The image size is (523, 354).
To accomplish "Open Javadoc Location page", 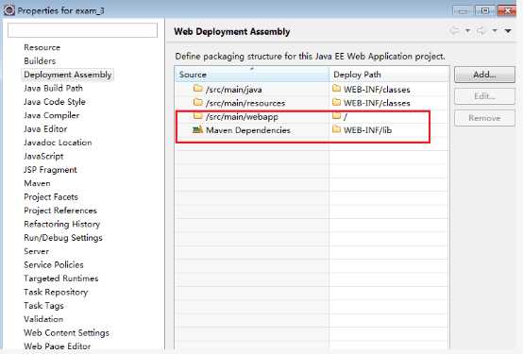I will tap(58, 143).
